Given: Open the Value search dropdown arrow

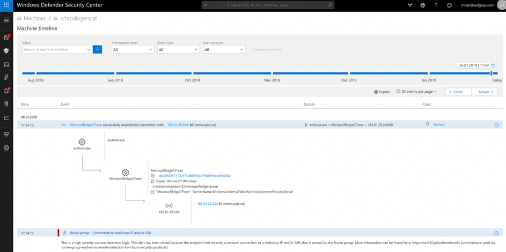Looking at the screenshot, I should coord(89,50).
